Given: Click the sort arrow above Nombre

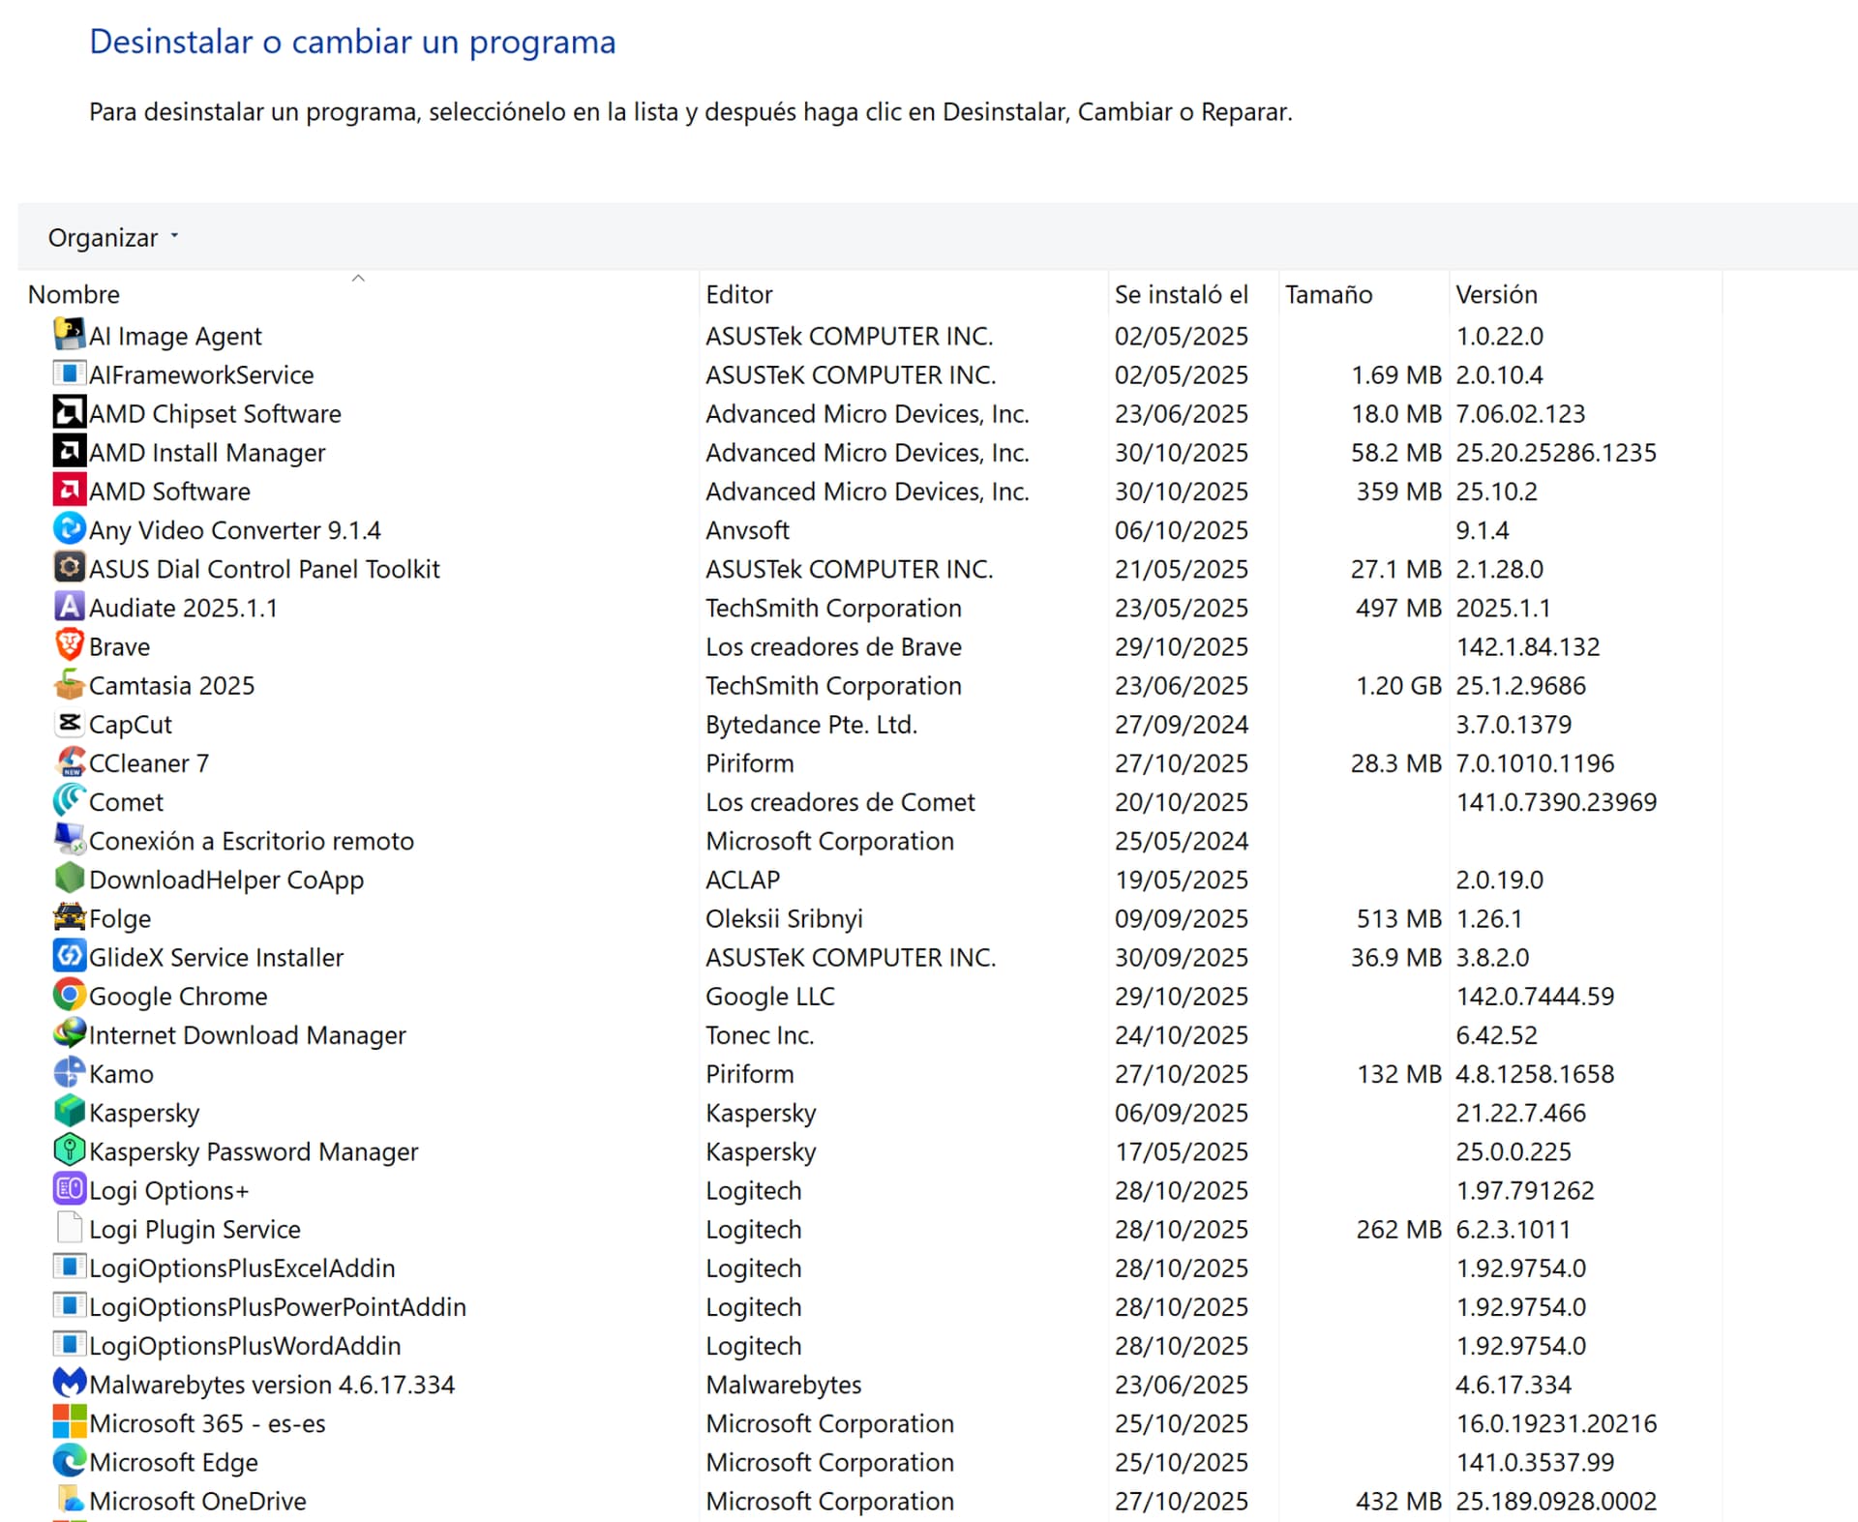Looking at the screenshot, I should (x=358, y=279).
